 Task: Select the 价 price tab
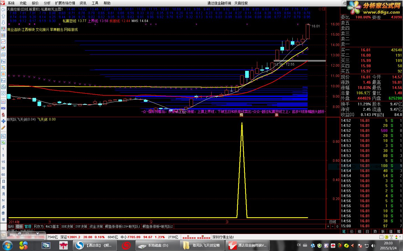pyautogui.click(x=352, y=231)
